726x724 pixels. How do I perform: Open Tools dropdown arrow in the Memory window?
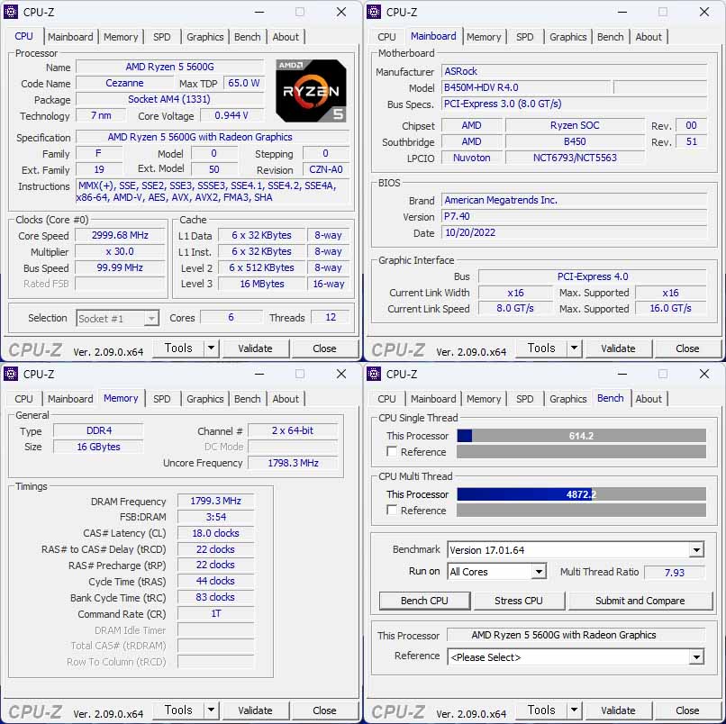tap(211, 710)
